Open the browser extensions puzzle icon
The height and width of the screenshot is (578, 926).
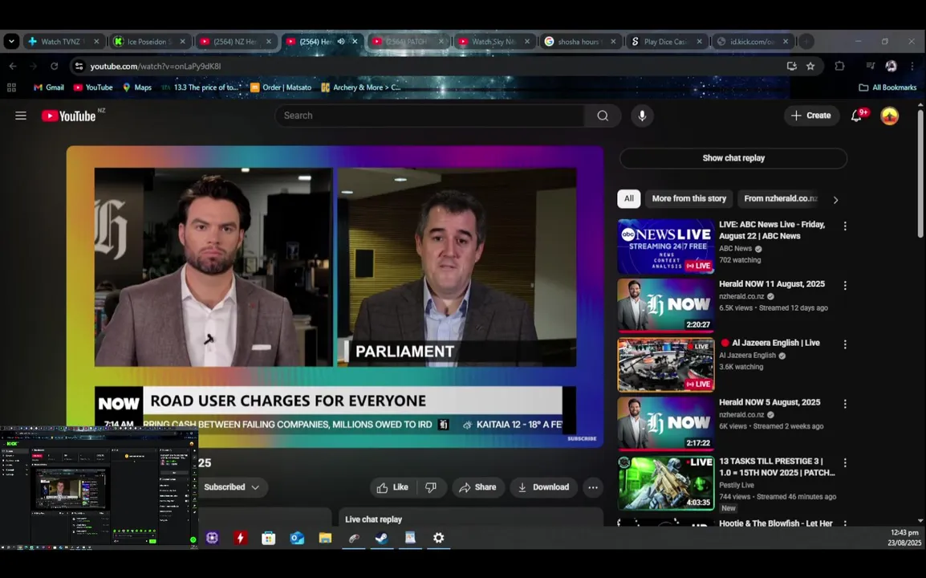[839, 66]
